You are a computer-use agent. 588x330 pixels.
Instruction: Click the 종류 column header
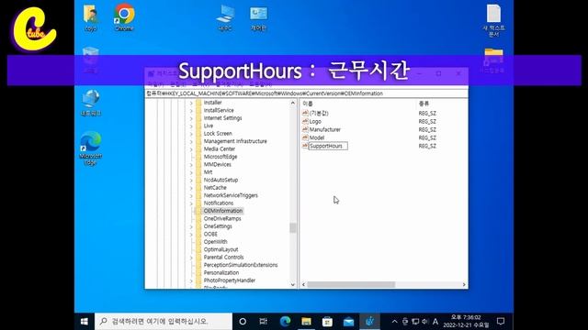(x=424, y=104)
